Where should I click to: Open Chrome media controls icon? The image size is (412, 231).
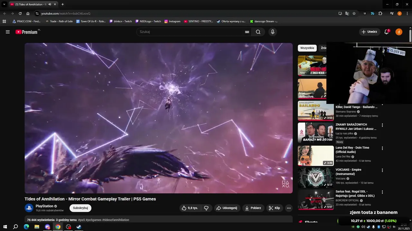pyautogui.click(x=392, y=13)
